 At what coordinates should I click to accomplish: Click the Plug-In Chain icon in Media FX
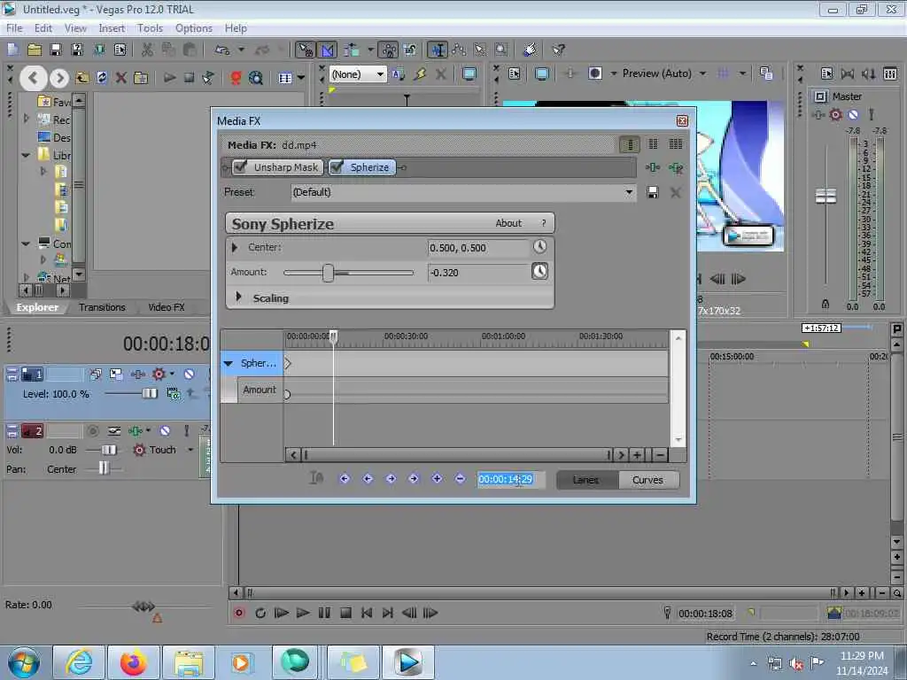(x=653, y=167)
